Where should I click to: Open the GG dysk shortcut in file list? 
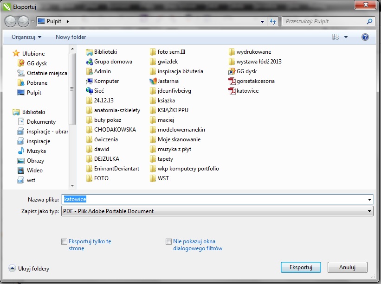click(x=246, y=71)
